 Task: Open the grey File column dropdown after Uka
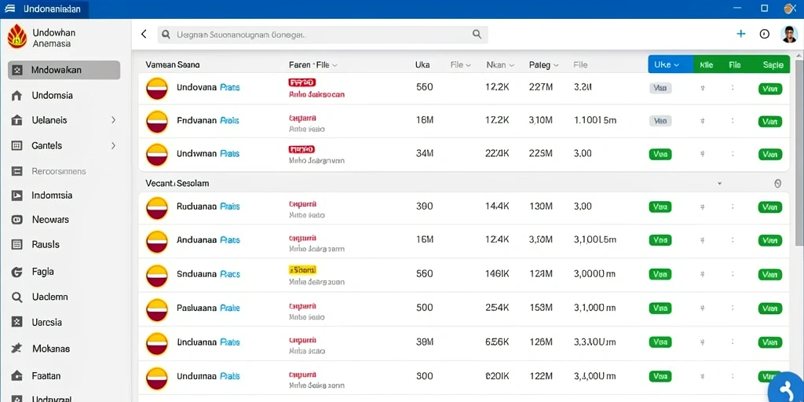[460, 65]
